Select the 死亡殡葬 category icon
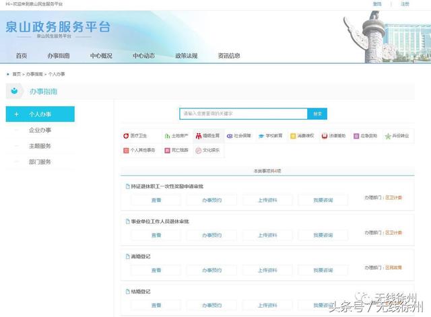This screenshot has height=317, width=431. pyautogui.click(x=167, y=150)
